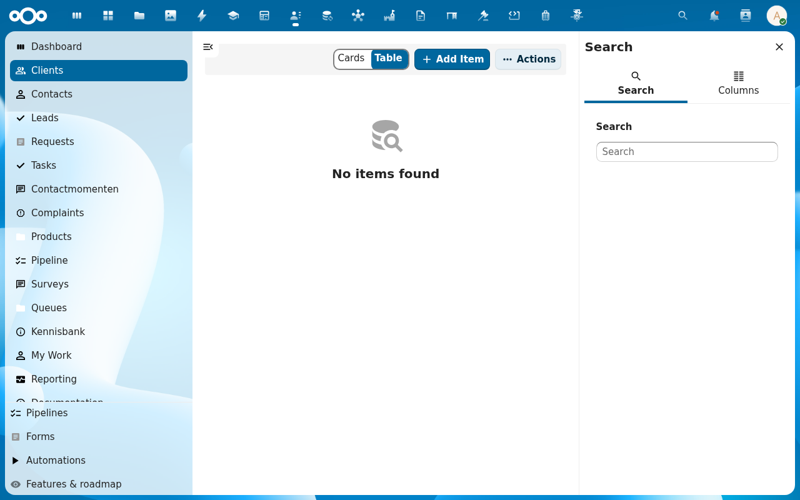Open Leads in left navigation
The height and width of the screenshot is (500, 800).
(99, 118)
